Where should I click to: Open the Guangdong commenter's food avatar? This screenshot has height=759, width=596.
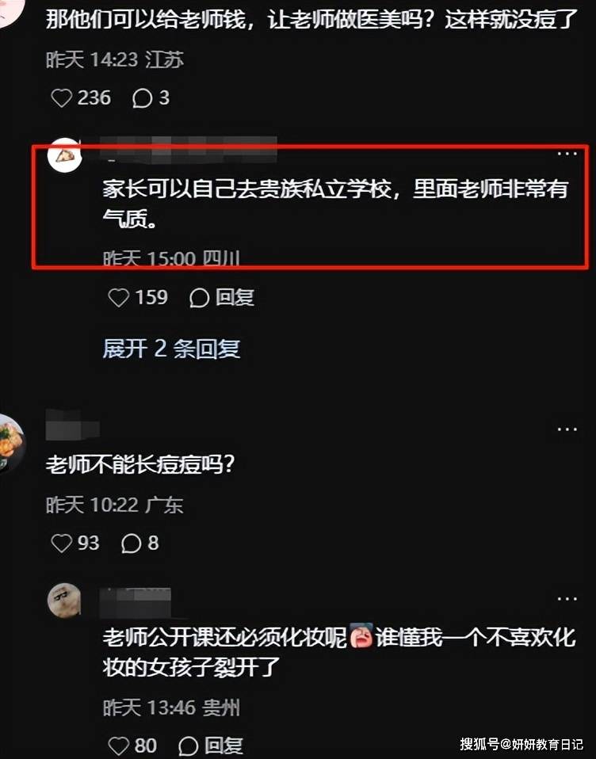click(x=11, y=444)
